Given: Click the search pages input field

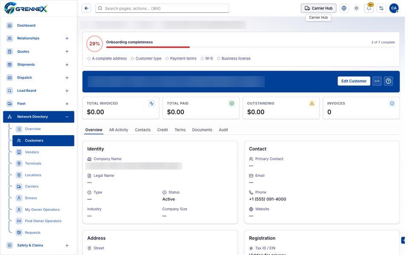Looking at the screenshot, I should point(162,8).
